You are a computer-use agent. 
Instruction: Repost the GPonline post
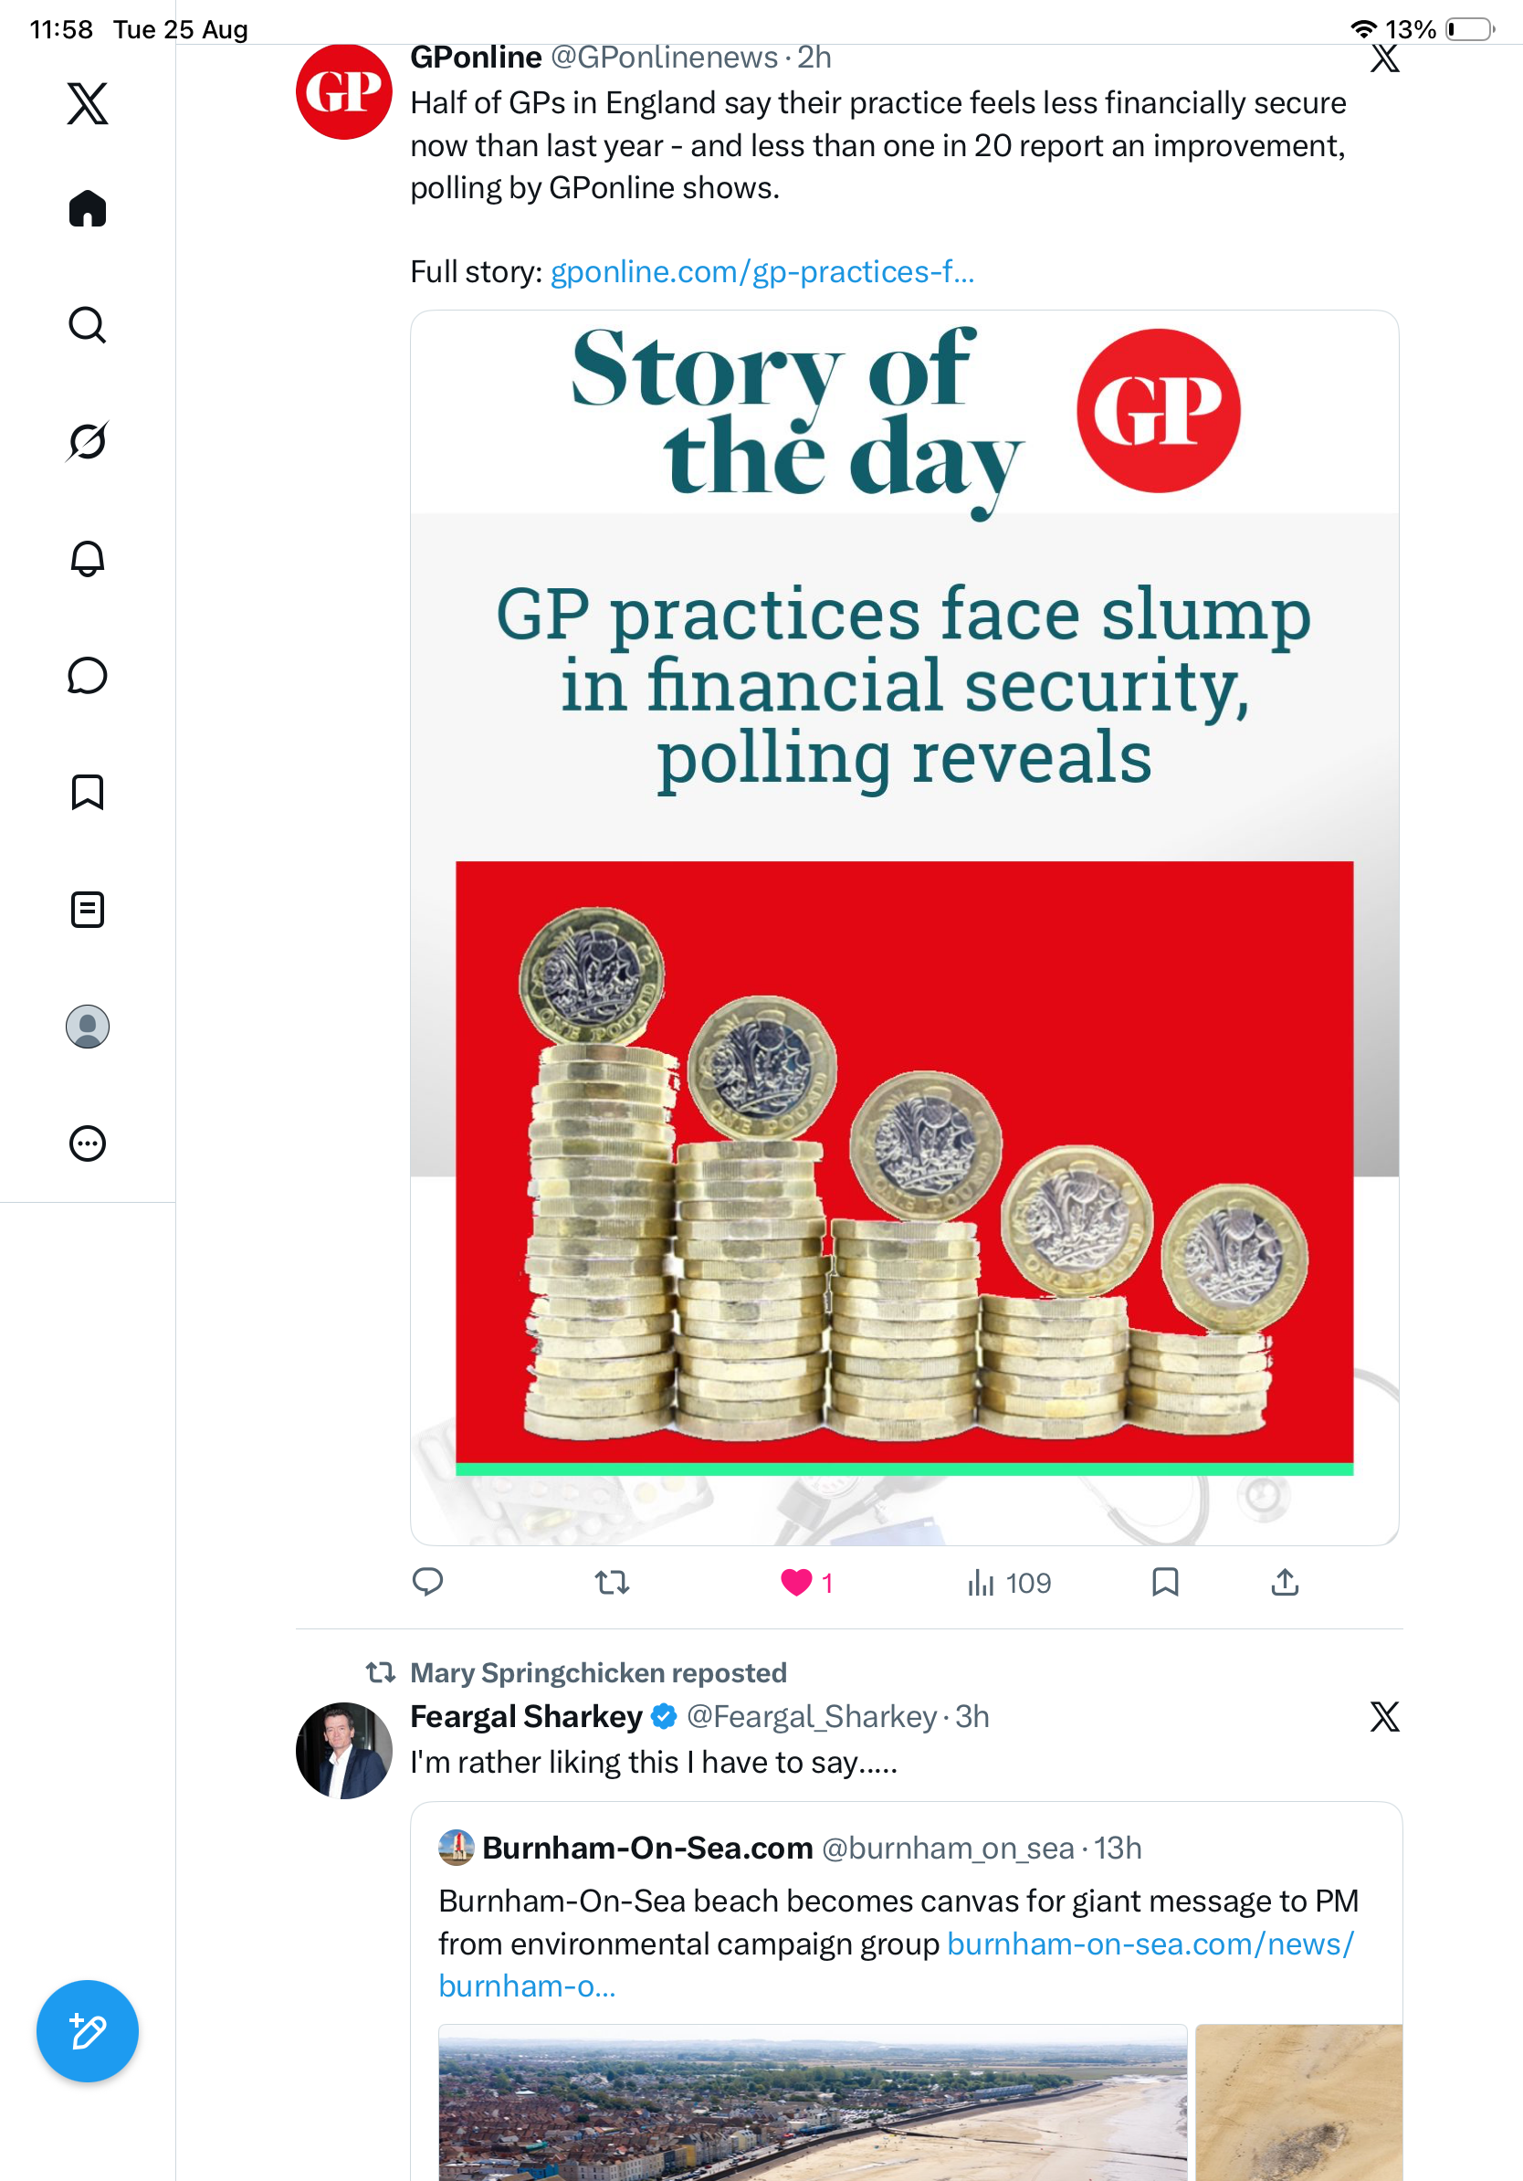(613, 1583)
